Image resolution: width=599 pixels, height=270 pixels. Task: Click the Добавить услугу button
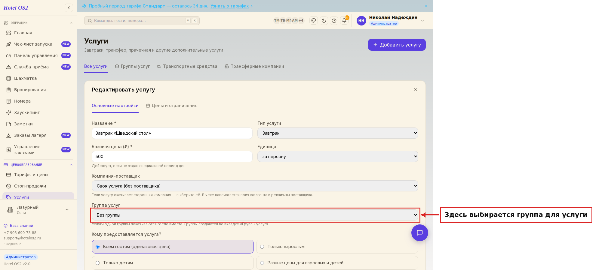point(397,45)
